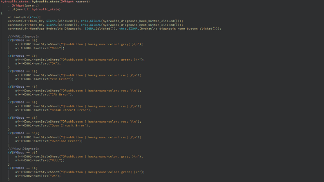Click the //HV001_Diagnosis comment

click(23, 36)
